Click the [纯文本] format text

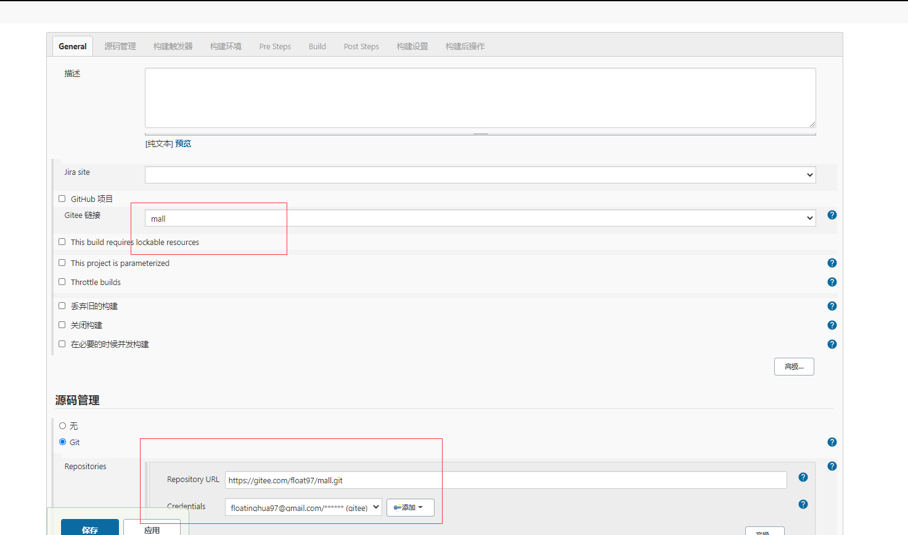(159, 143)
